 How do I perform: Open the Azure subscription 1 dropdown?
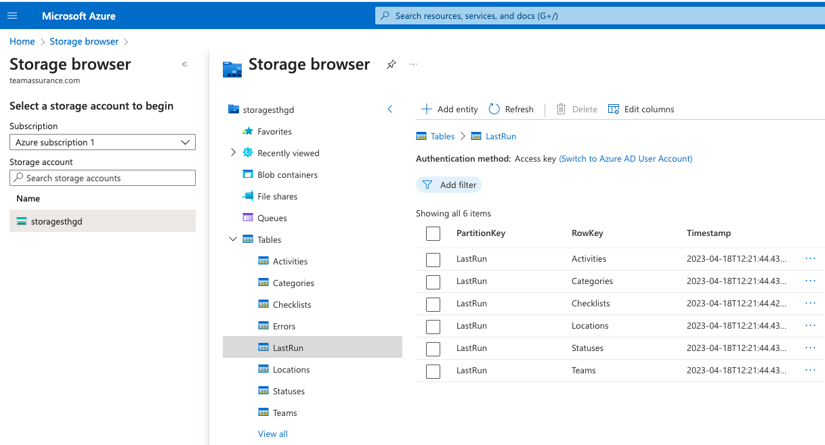[x=102, y=142]
